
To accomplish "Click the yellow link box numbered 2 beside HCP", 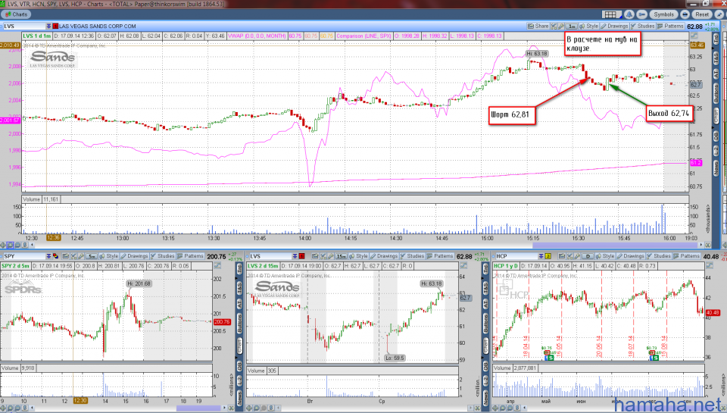I will pyautogui.click(x=548, y=256).
